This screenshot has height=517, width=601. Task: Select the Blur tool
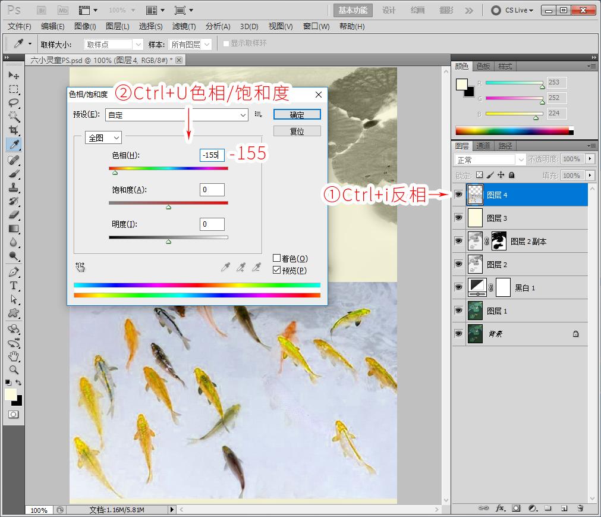(14, 242)
